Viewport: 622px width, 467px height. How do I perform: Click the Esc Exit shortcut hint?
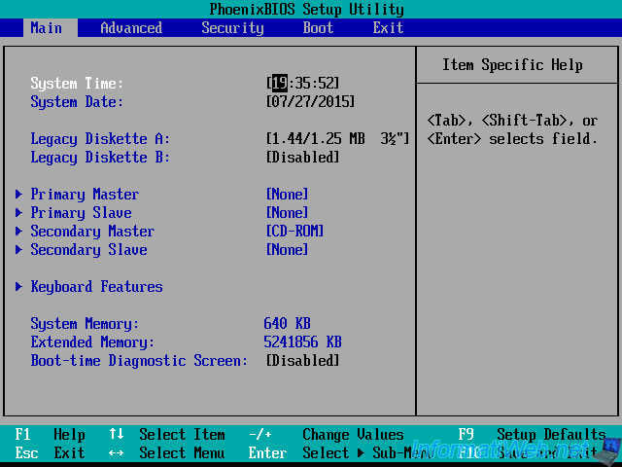click(x=50, y=452)
